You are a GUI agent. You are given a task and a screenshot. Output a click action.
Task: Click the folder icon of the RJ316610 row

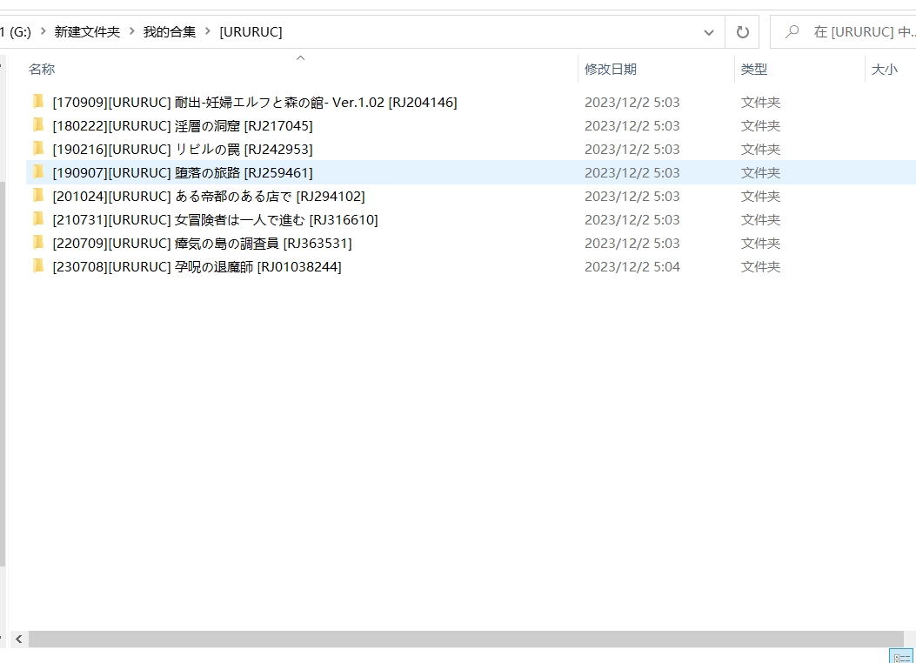pos(38,219)
